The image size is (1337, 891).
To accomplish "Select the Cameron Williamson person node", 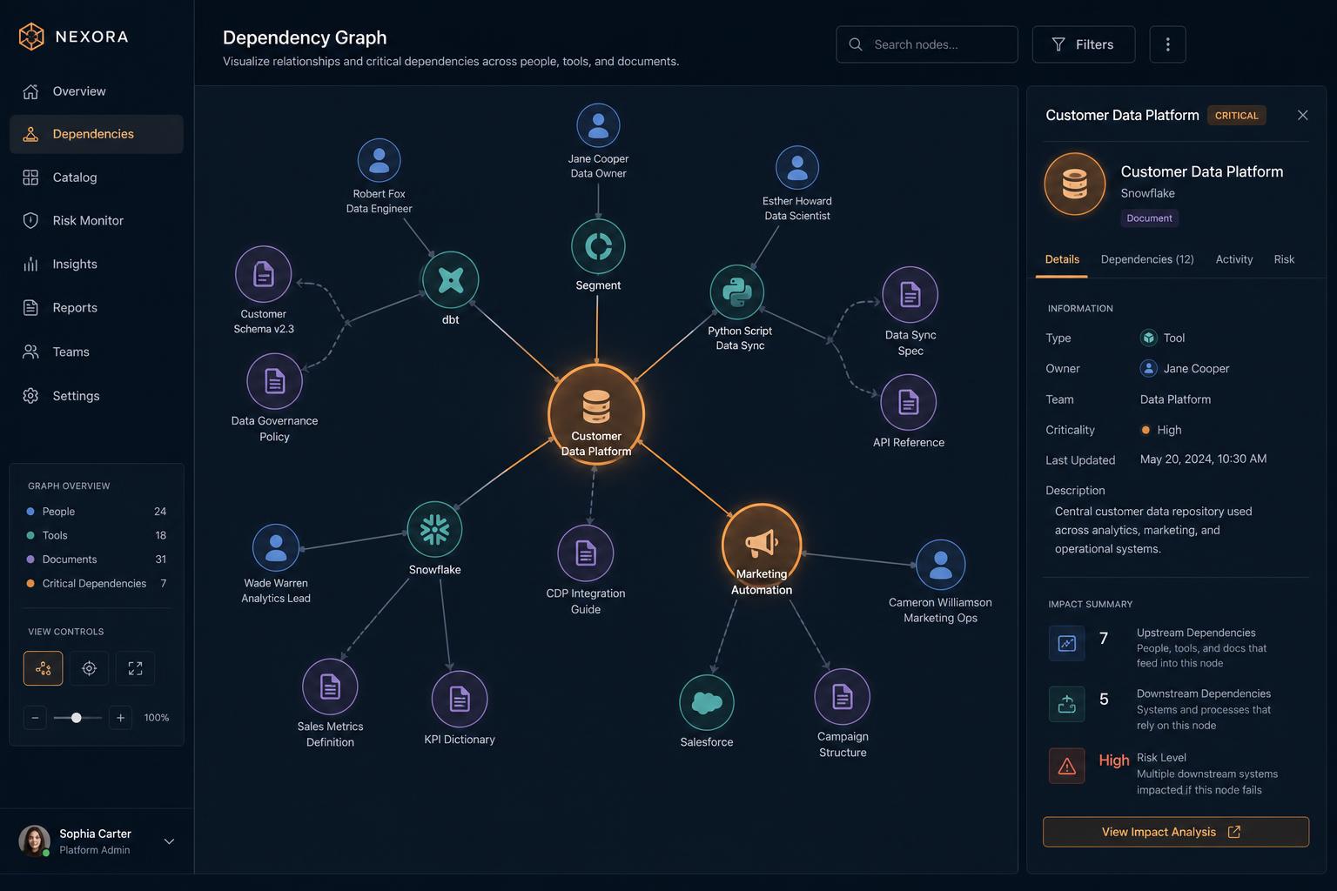I will coord(940,565).
